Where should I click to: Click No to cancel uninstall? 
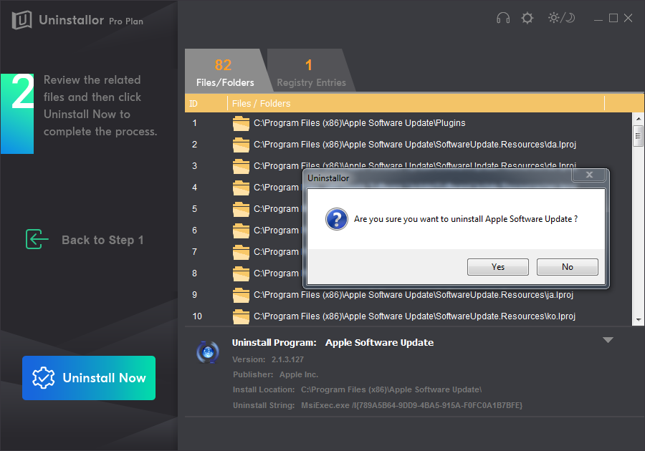[x=568, y=267]
